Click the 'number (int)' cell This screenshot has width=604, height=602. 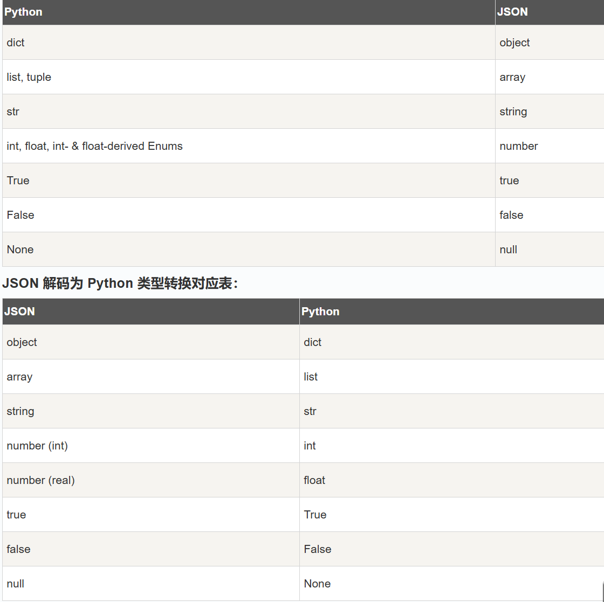[37, 446]
